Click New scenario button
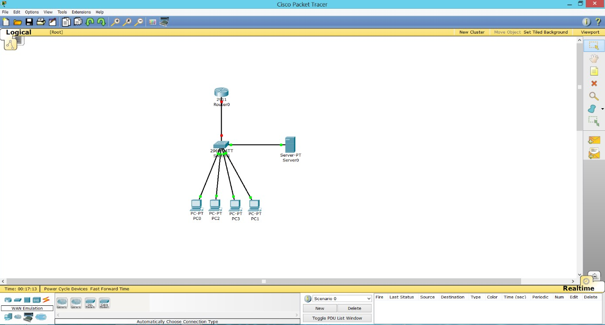This screenshot has width=605, height=325. point(320,308)
